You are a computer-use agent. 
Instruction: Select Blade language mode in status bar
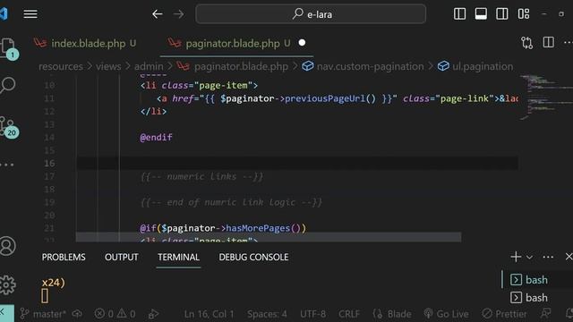[392, 314]
